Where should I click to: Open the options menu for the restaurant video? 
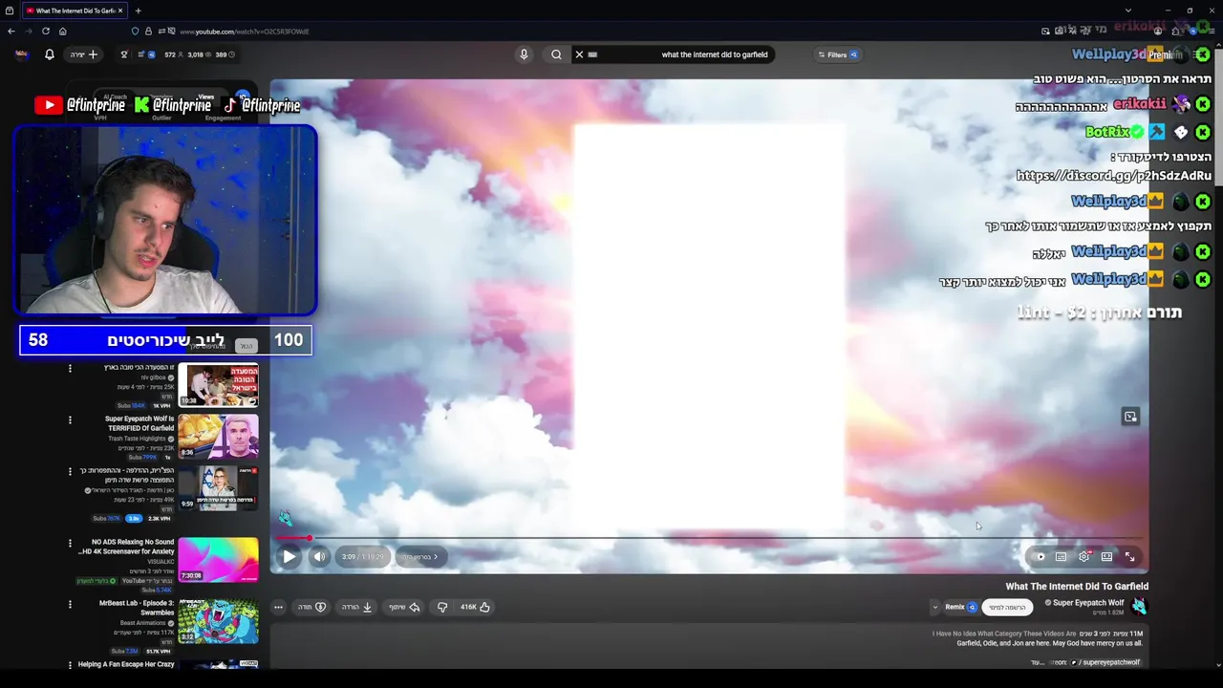coord(70,368)
